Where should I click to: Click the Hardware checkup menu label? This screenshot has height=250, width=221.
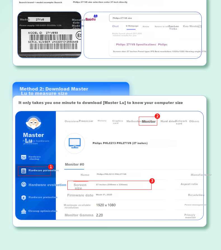(34, 158)
